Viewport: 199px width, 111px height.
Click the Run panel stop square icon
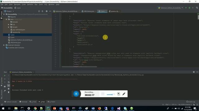(5, 79)
